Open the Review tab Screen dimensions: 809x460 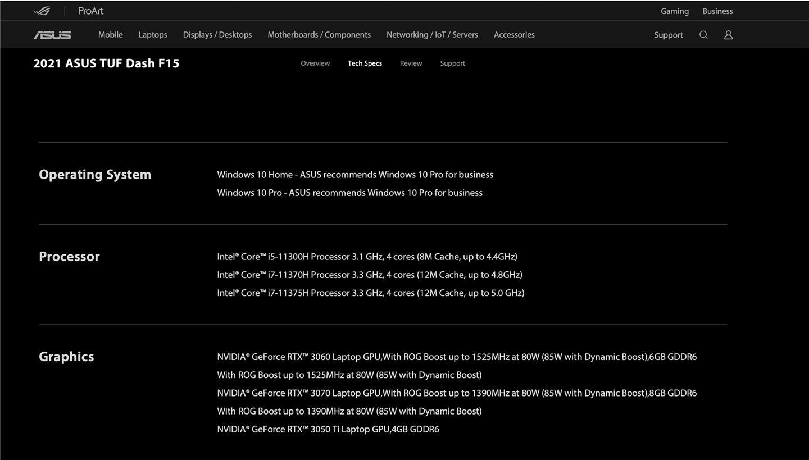click(x=411, y=63)
